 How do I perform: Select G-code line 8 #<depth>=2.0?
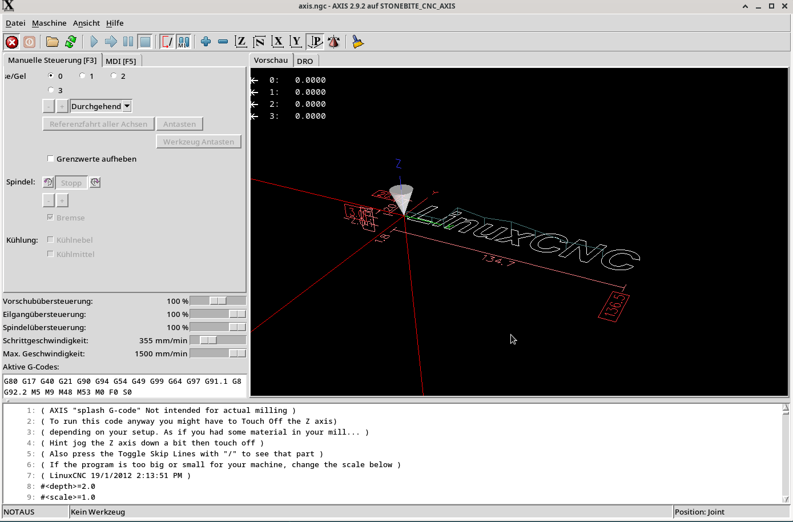(x=68, y=487)
